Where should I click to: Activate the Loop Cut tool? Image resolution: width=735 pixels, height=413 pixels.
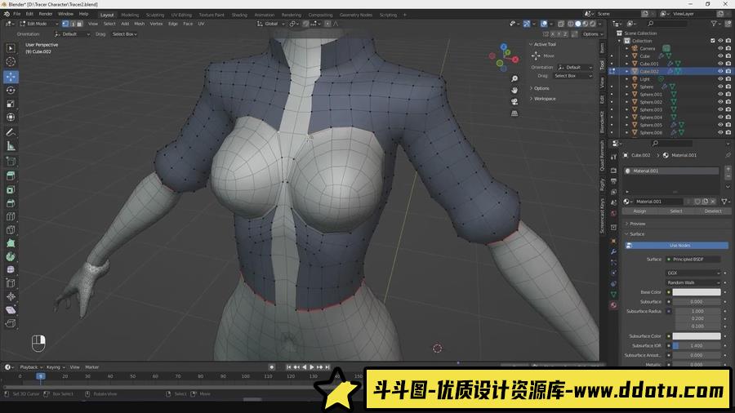[11, 216]
